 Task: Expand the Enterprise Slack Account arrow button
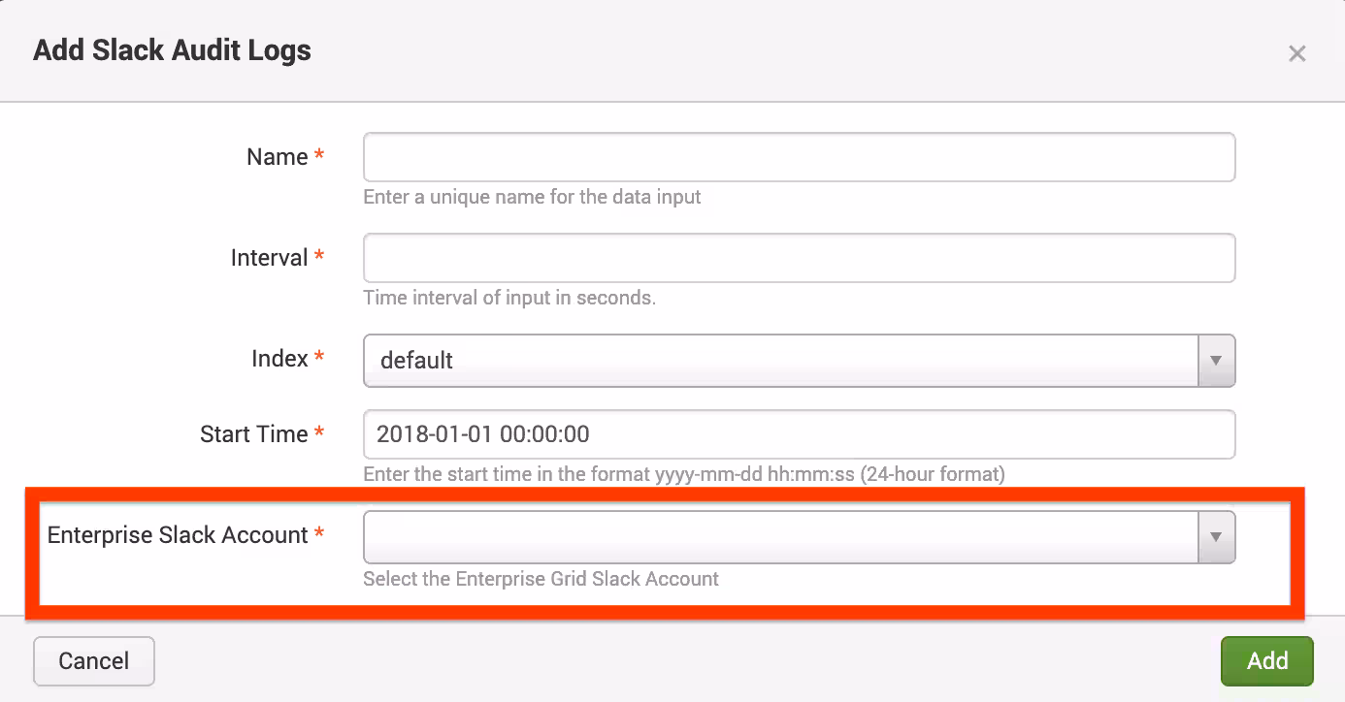click(x=1216, y=537)
